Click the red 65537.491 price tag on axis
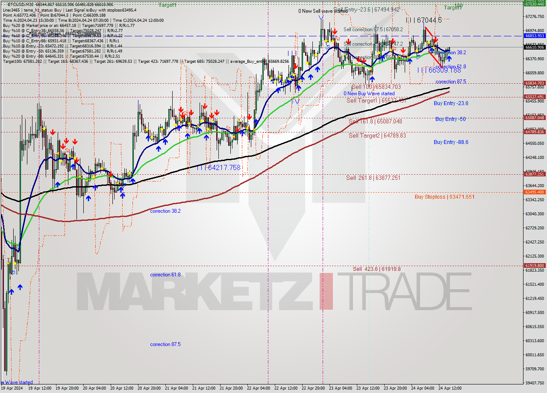The height and width of the screenshot is (393, 547). (x=535, y=97)
